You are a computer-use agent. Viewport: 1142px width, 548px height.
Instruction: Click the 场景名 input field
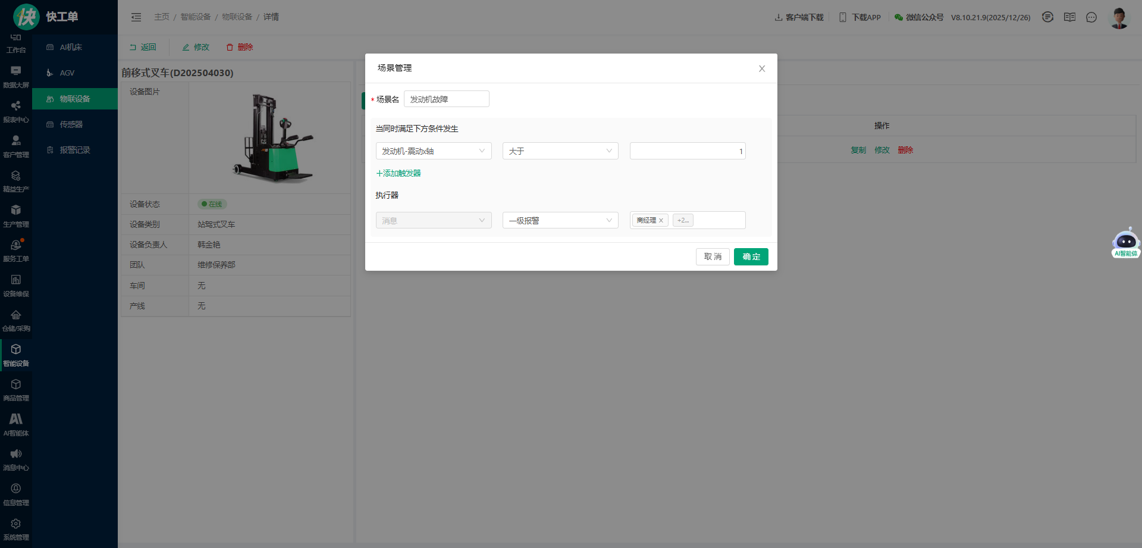tap(446, 99)
